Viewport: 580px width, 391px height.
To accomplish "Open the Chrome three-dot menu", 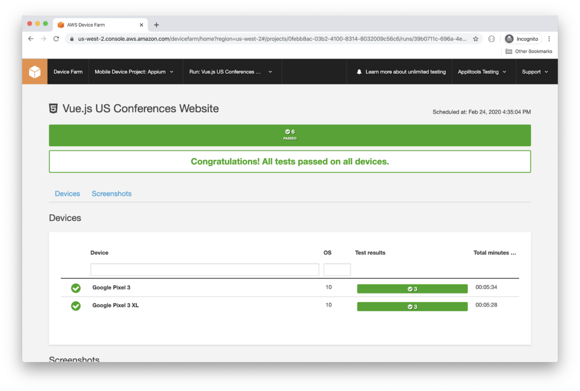I will point(549,39).
